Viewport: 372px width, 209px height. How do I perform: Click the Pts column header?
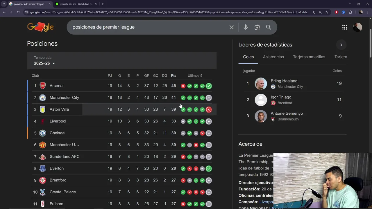(x=174, y=75)
